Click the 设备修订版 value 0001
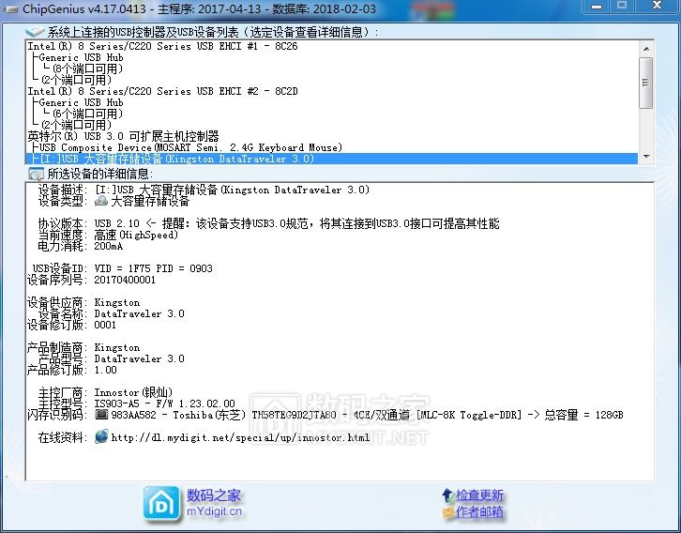 (105, 325)
